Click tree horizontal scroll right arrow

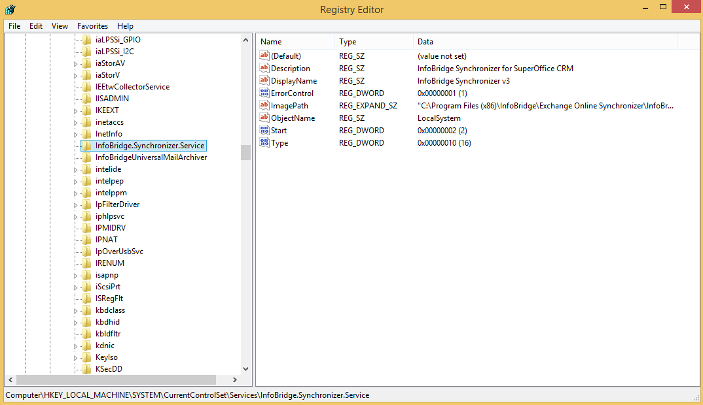point(234,380)
